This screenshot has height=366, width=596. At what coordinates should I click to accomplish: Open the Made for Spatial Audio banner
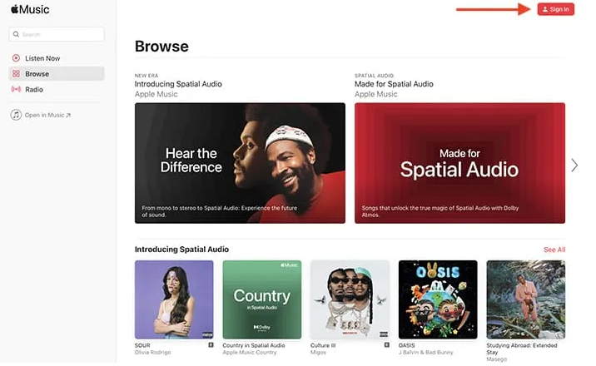pyautogui.click(x=459, y=163)
